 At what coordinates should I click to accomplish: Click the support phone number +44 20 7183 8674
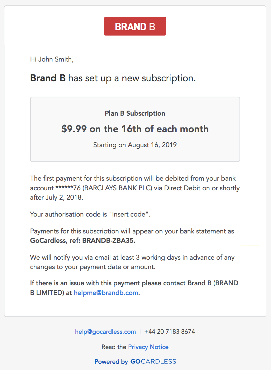tap(170, 332)
